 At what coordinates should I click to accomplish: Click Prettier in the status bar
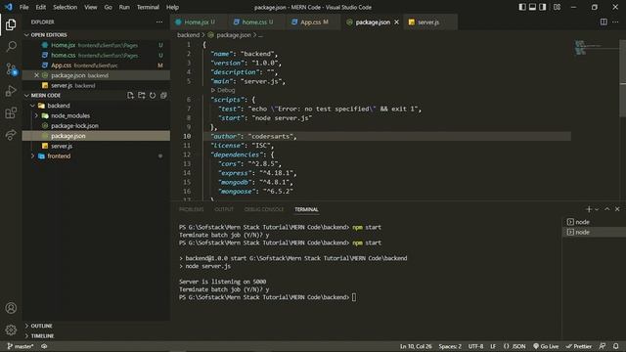pos(579,346)
